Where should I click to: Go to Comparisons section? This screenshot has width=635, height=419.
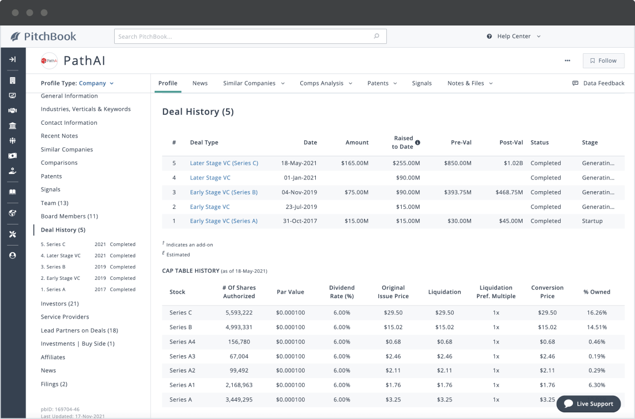[x=59, y=162]
